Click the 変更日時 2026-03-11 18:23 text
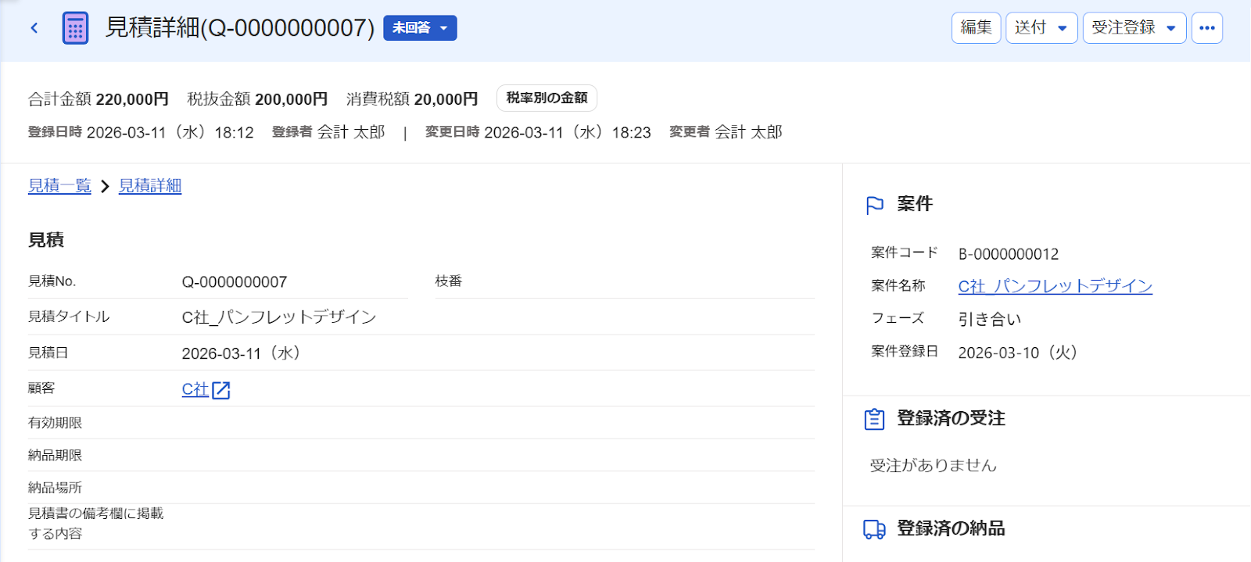The image size is (1251, 562). (x=538, y=133)
